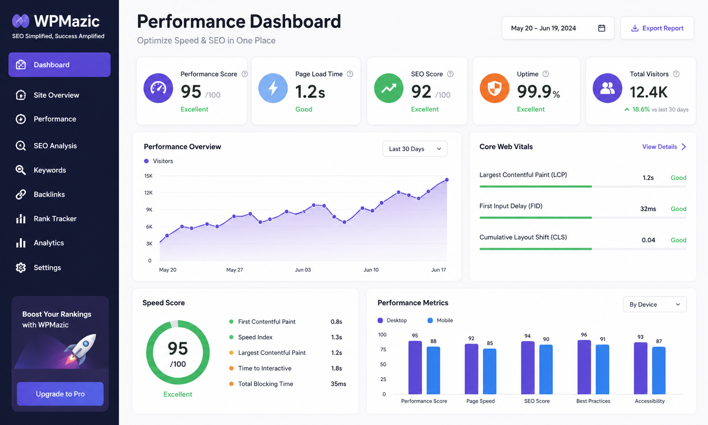Click the Upgrade to Pro button
This screenshot has width=708, height=425.
pos(60,394)
